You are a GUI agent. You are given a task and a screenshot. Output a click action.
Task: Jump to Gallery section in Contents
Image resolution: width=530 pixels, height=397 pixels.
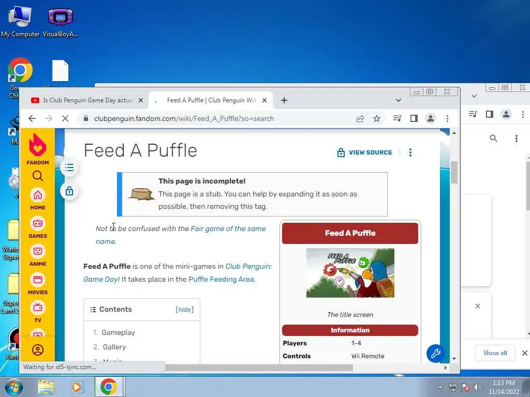tap(114, 347)
